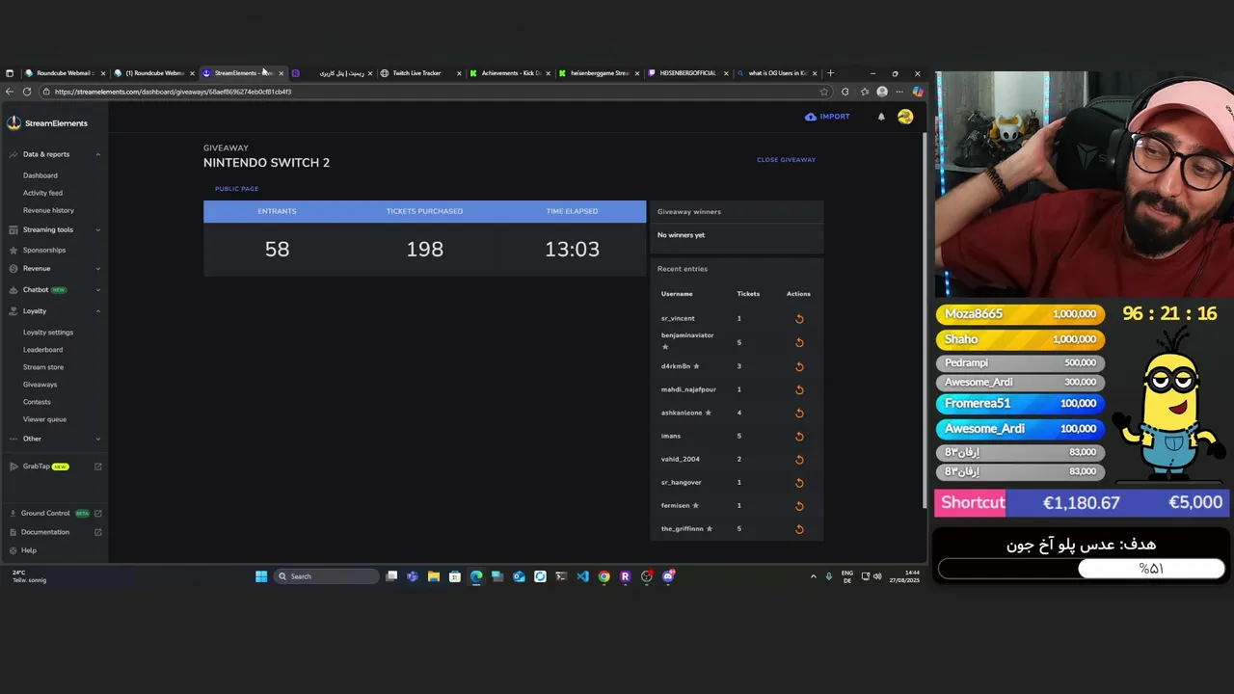
Task: Click the refund icon for imans
Action: click(x=799, y=436)
